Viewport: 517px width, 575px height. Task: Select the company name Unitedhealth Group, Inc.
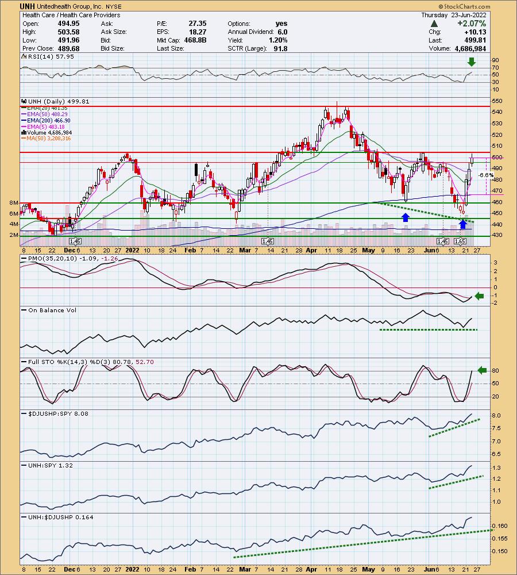click(70, 6)
